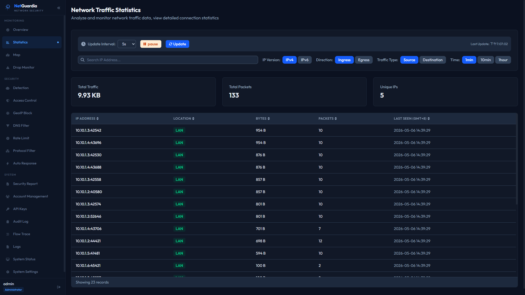Click the System Status monitor icon
Screen dimensions: 525x295
[8, 259]
